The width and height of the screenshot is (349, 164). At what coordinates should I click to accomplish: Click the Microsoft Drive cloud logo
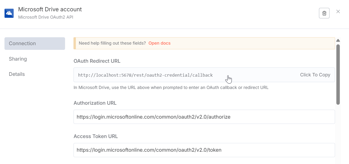click(9, 13)
